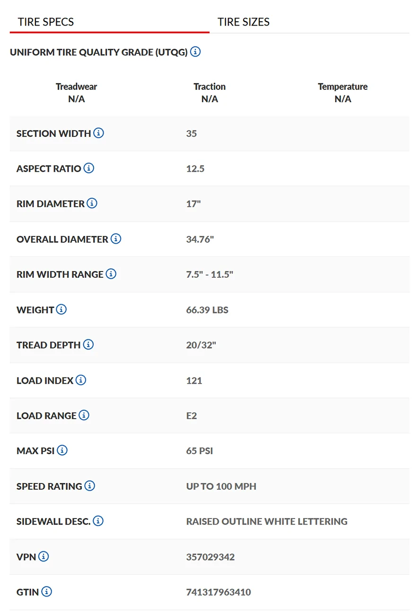Click the VPN info icon
The image size is (420, 615).
[x=44, y=556]
